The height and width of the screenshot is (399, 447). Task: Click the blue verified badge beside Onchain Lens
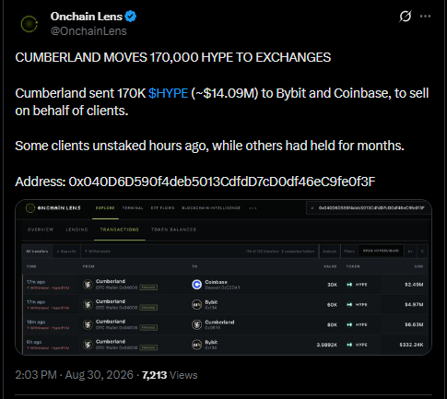coord(131,17)
